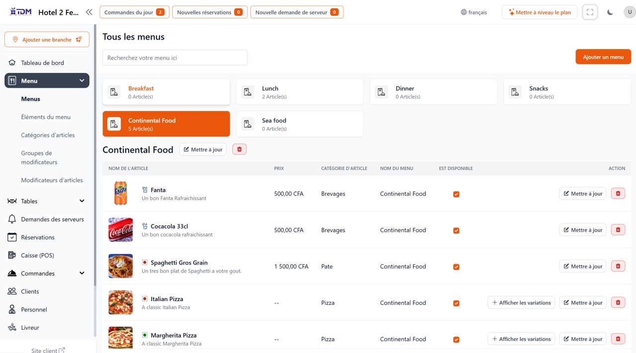The height and width of the screenshot is (353, 636).
Task: Uncheck Est disponible for Italian Pizza
Action: 456,303
